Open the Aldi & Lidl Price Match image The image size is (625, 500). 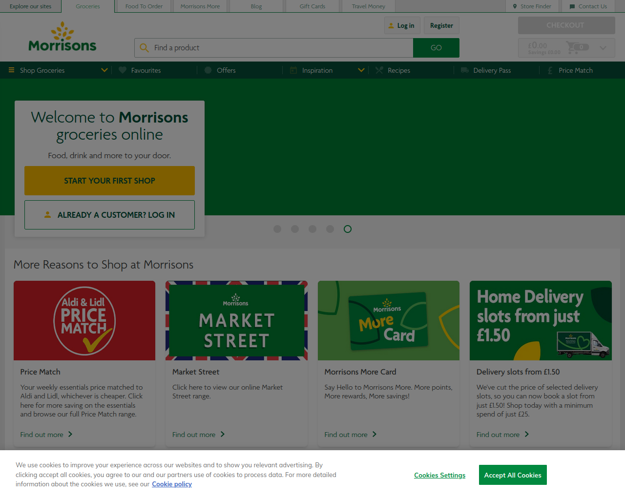pos(84,320)
